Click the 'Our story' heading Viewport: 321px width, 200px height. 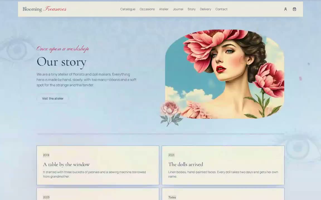click(61, 62)
